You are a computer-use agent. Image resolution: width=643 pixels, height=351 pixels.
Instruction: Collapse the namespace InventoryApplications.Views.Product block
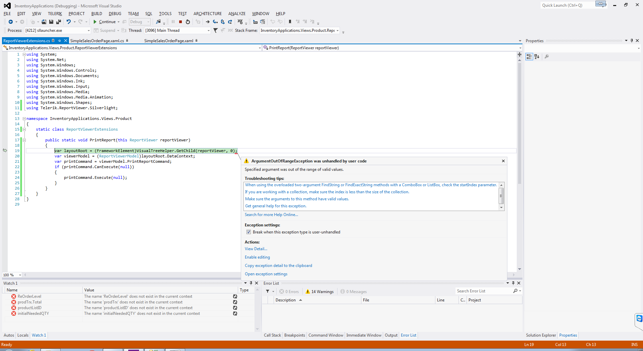click(x=24, y=119)
